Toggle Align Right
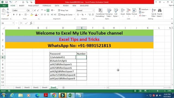The image size is (174, 98). click(48, 14)
